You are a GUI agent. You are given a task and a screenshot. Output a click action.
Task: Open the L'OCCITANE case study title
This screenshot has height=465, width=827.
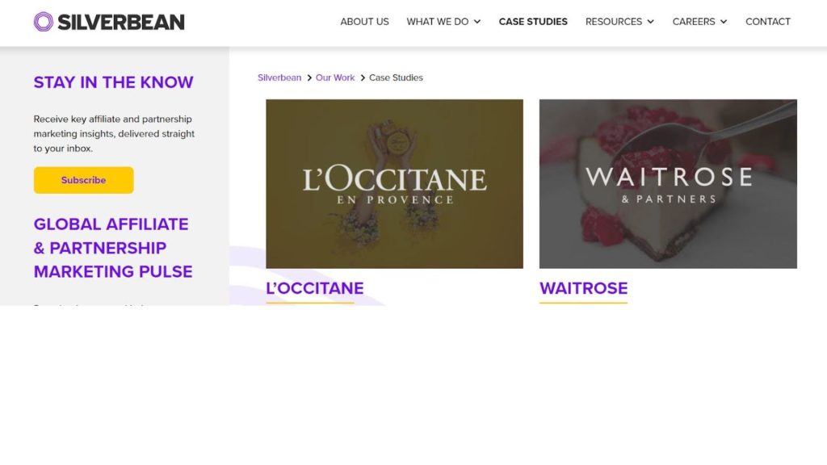click(x=315, y=288)
